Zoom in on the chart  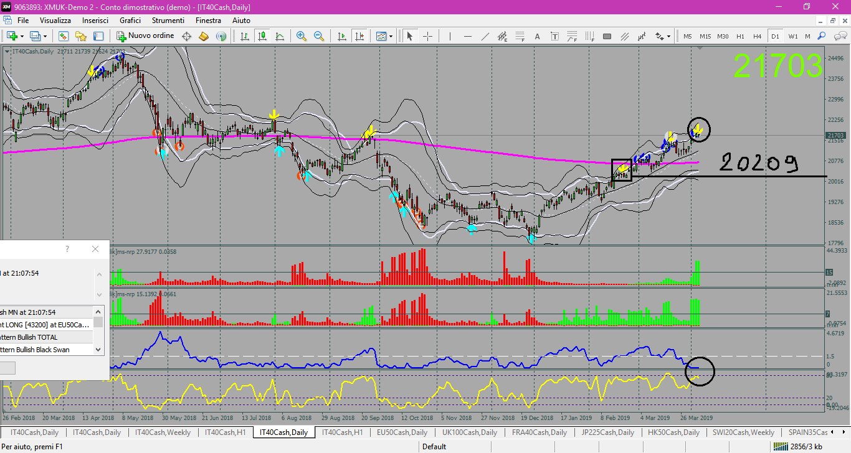302,36
